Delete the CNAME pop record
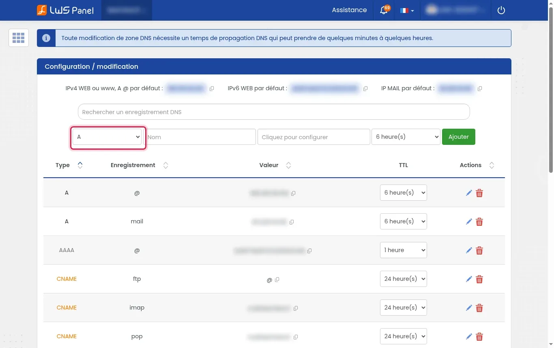 pos(479,337)
